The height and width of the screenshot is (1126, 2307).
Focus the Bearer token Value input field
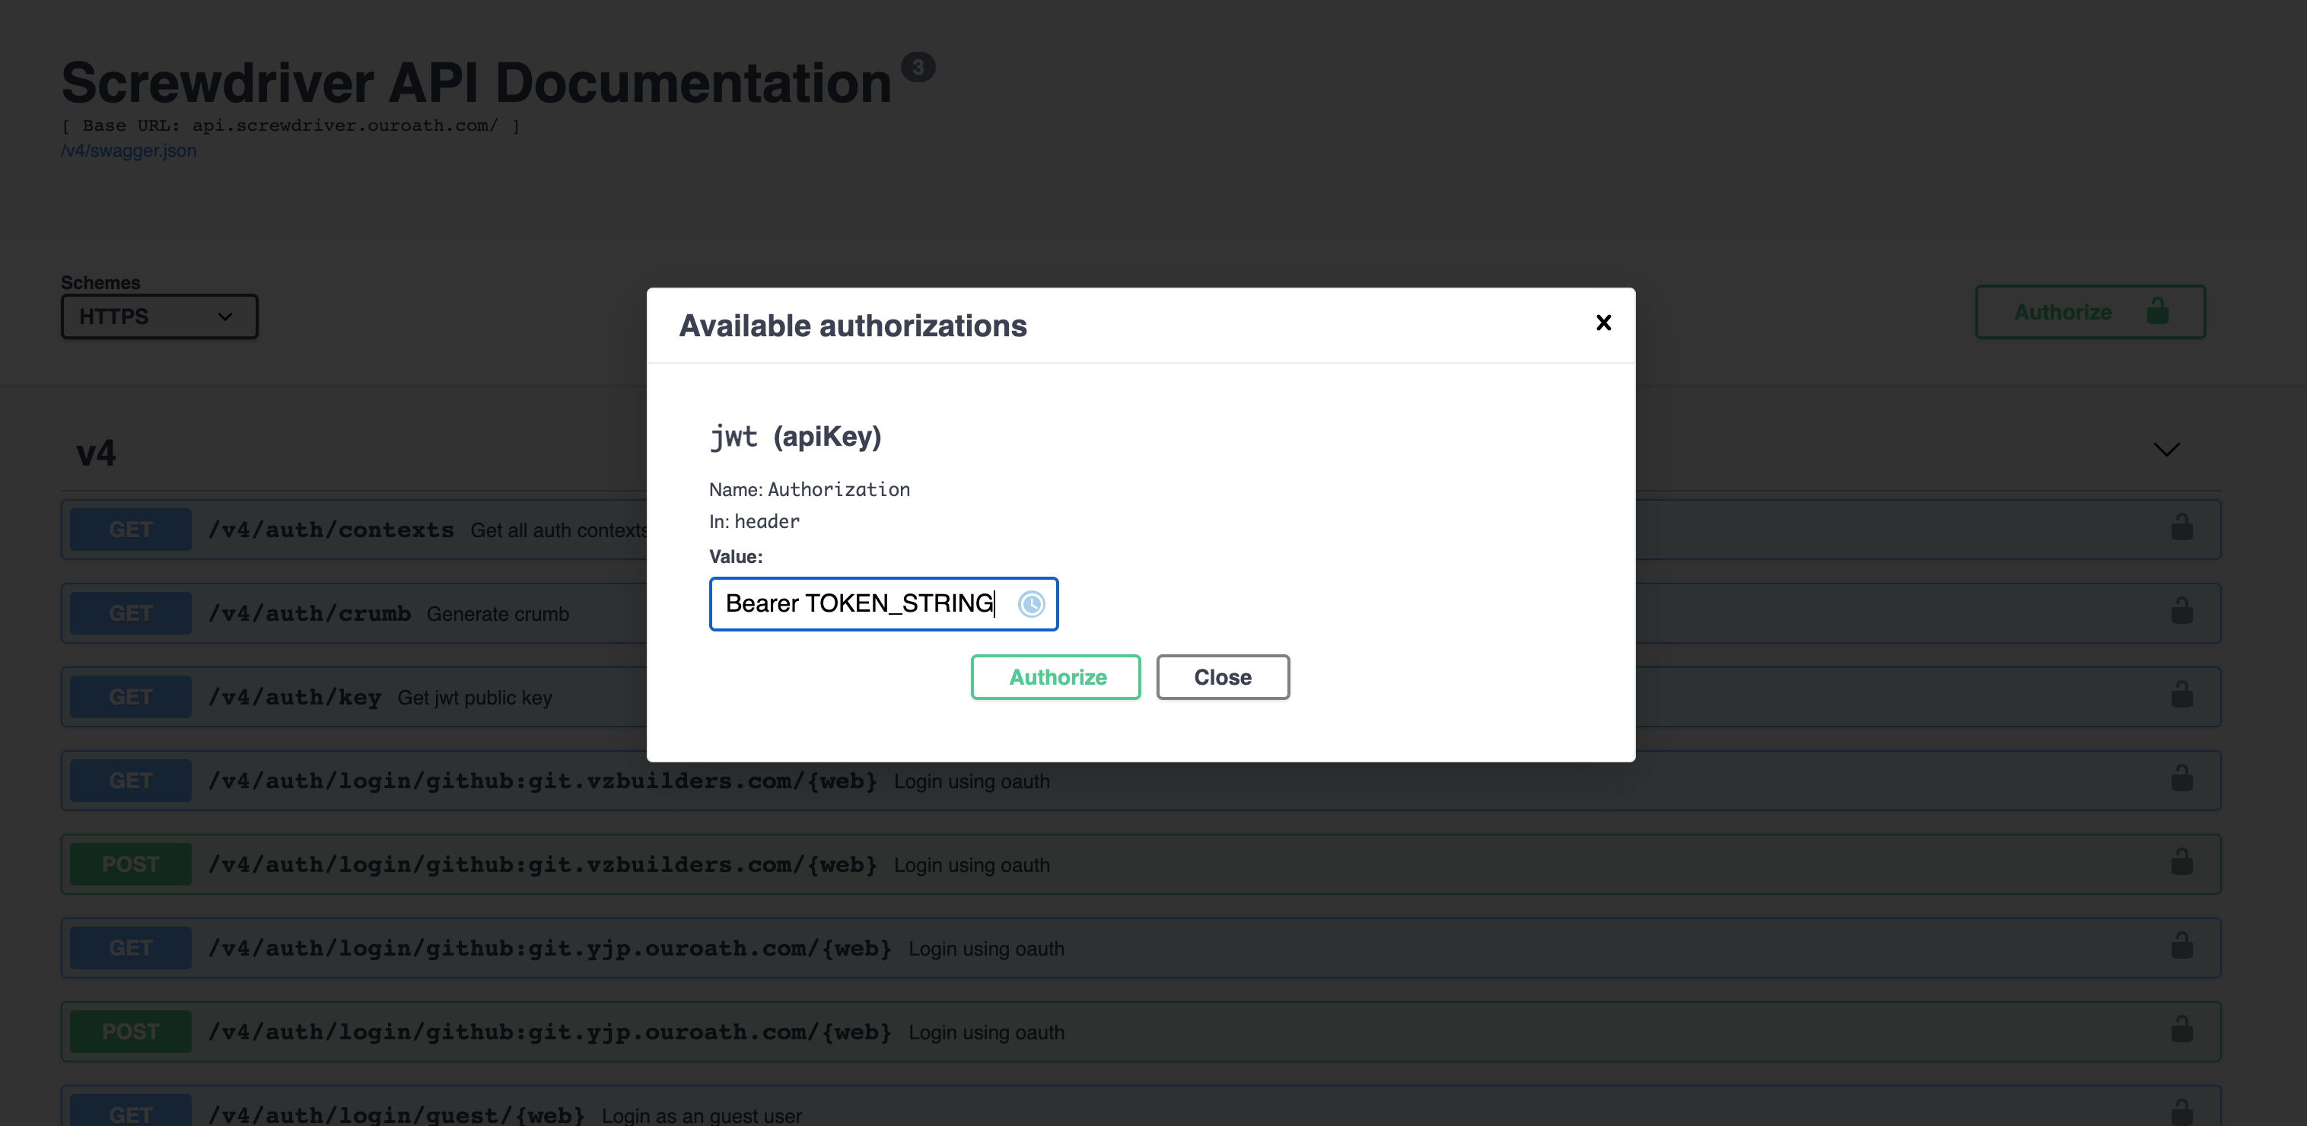pyautogui.click(x=883, y=604)
